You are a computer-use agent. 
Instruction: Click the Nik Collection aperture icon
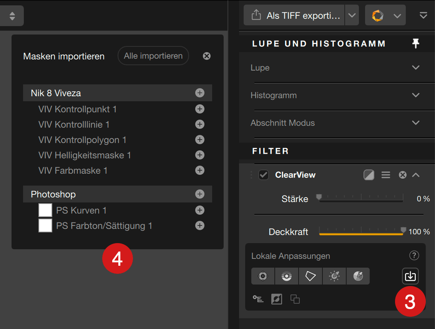378,15
